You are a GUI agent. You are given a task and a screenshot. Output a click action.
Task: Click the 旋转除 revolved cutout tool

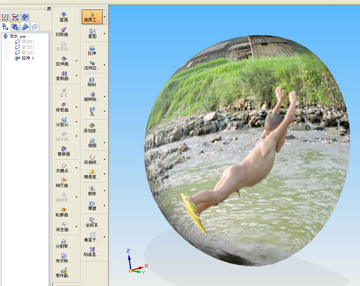pyautogui.click(x=92, y=96)
